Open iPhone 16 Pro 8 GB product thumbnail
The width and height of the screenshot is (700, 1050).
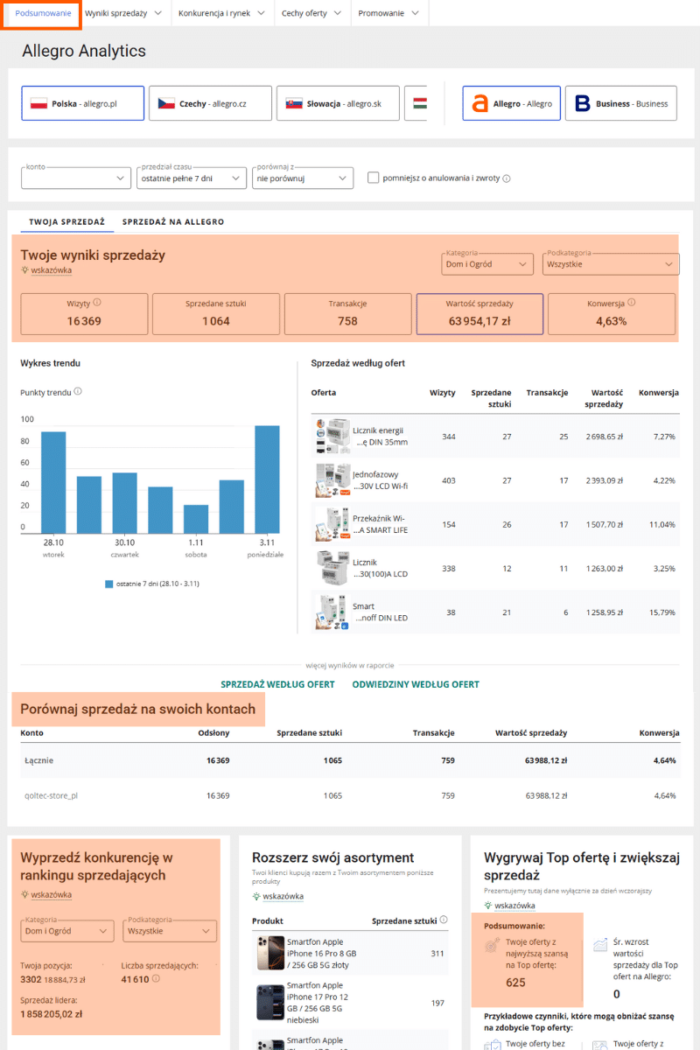tap(271, 953)
